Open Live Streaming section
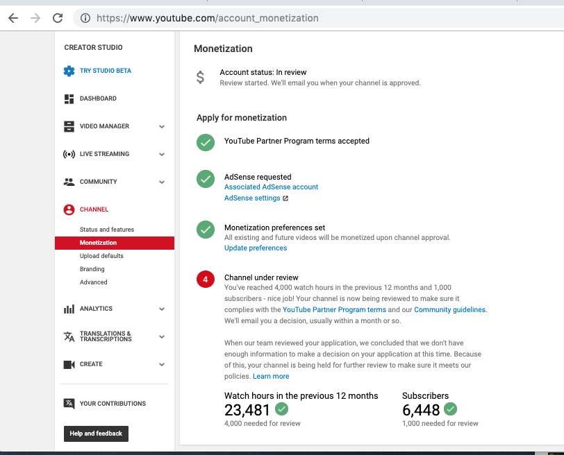The height and width of the screenshot is (455, 564). (x=104, y=154)
